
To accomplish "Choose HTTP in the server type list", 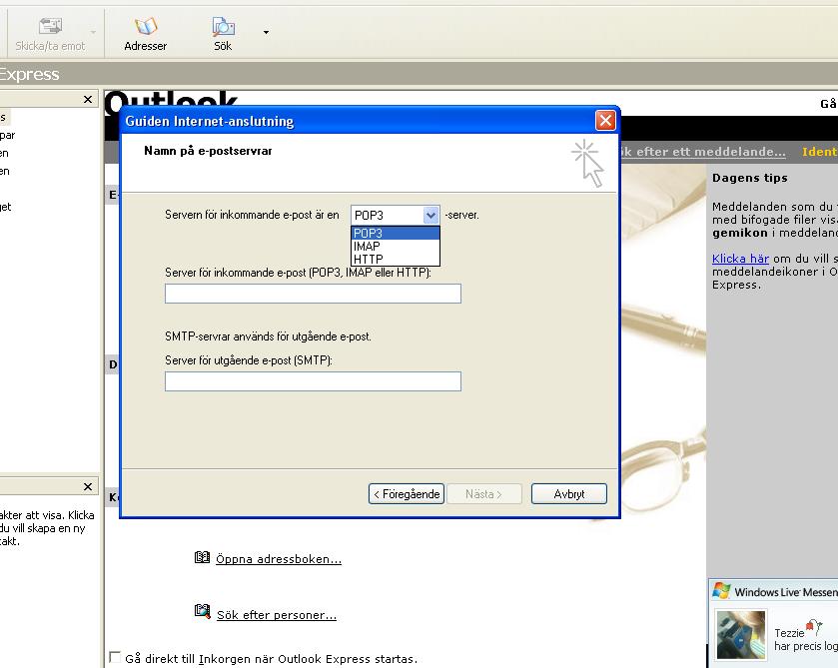I will [x=395, y=260].
